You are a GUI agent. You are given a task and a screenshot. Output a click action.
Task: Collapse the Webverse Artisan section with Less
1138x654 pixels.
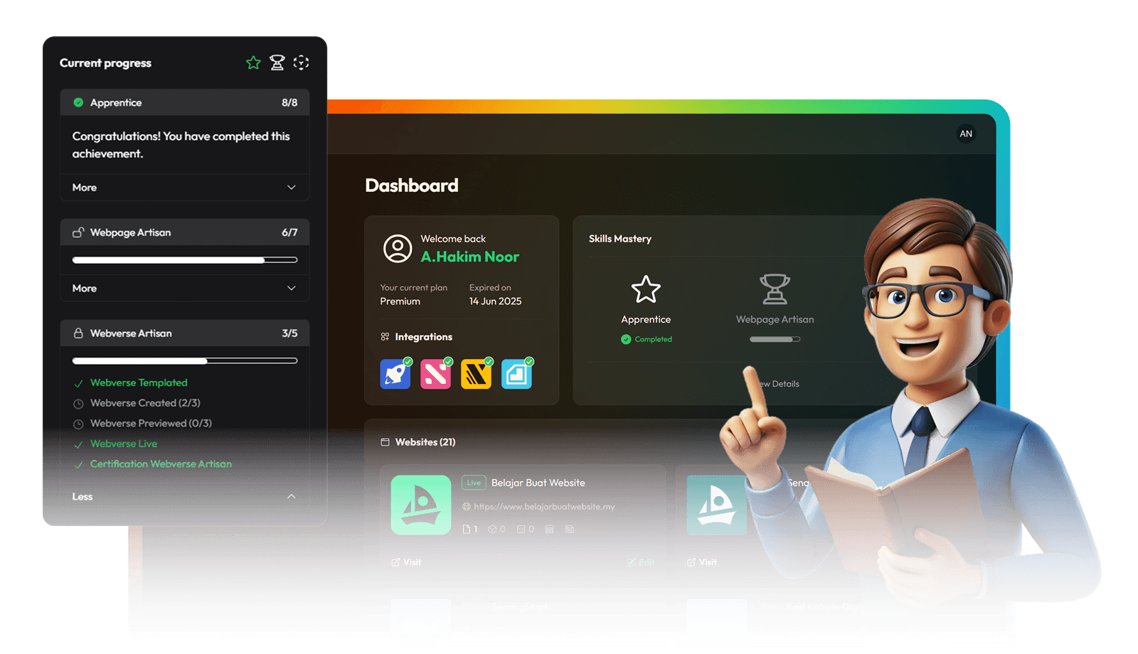[x=184, y=497]
